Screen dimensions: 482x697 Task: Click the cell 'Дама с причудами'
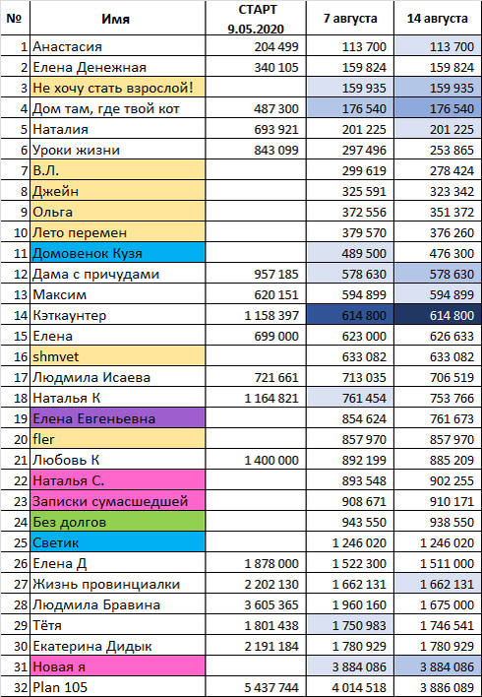[117, 274]
